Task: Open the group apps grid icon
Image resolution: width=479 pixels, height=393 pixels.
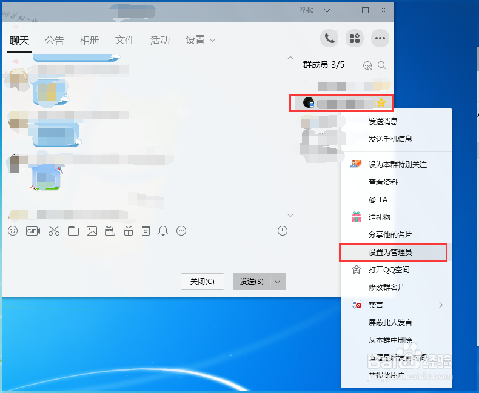Action: (x=354, y=38)
